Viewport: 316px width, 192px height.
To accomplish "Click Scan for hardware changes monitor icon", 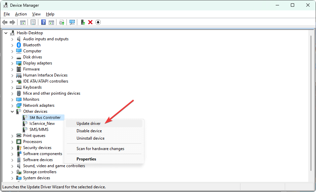I will 72,22.
